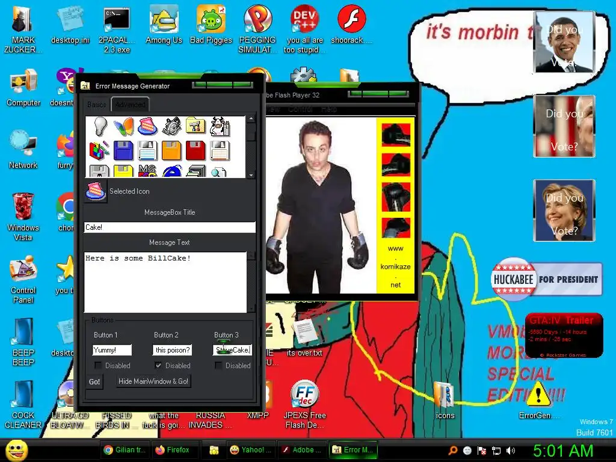Open the 2PACAL 2.3.exe icon
The image size is (616, 462).
click(117, 29)
